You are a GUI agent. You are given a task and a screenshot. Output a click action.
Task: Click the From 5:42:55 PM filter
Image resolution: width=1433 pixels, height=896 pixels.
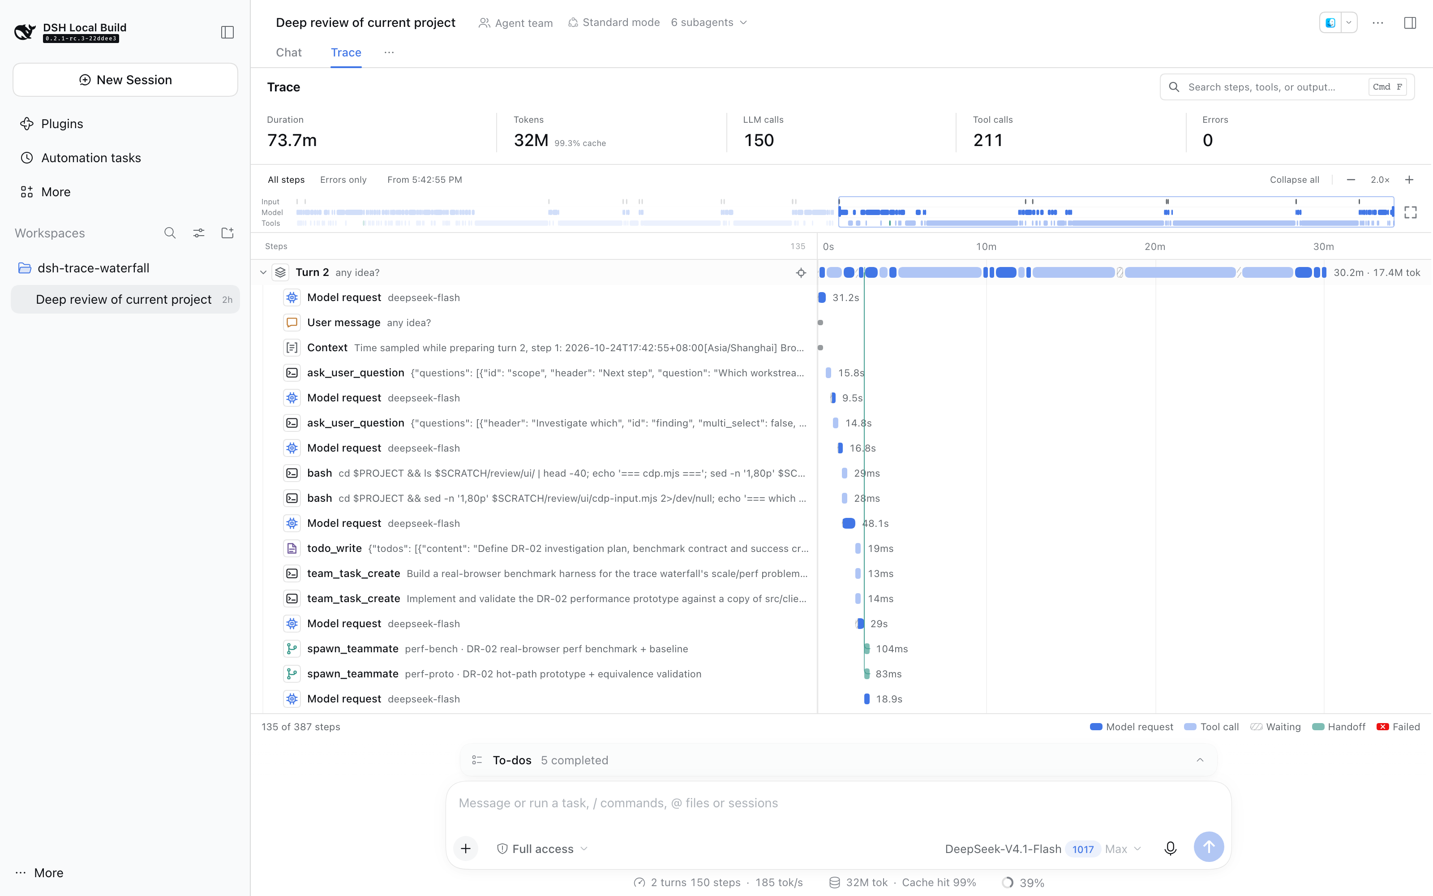click(425, 180)
